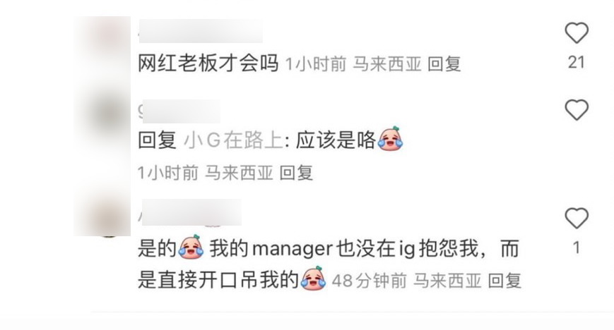Click the like count showing 1
Screen dimensions: 614x330
click(x=577, y=248)
